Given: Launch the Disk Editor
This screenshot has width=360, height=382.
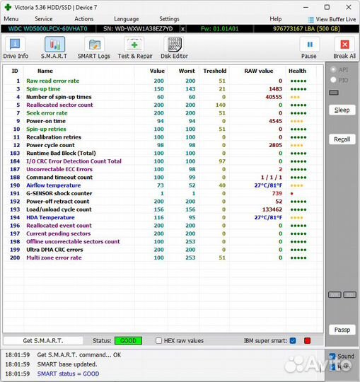Looking at the screenshot, I should pyautogui.click(x=175, y=48).
